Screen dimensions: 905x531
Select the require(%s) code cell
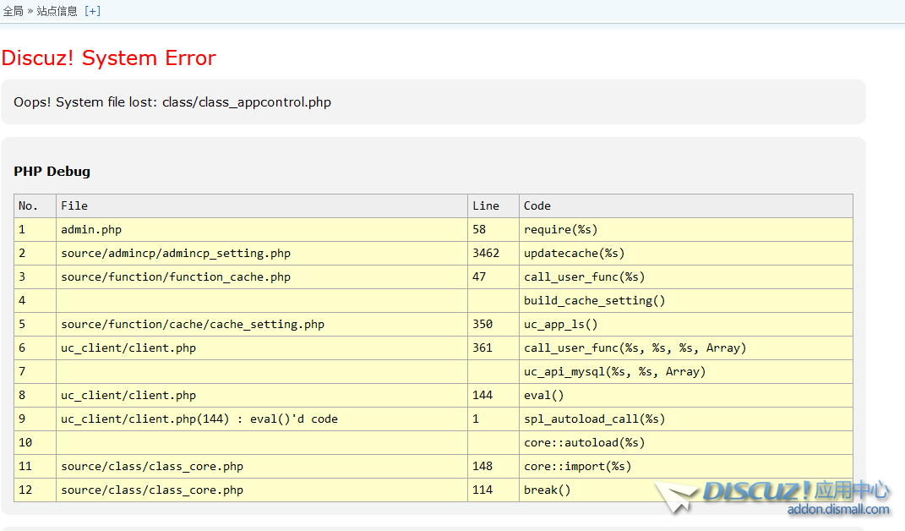[x=686, y=229]
